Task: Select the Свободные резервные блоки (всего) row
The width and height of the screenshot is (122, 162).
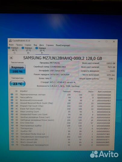Action: 61,120
